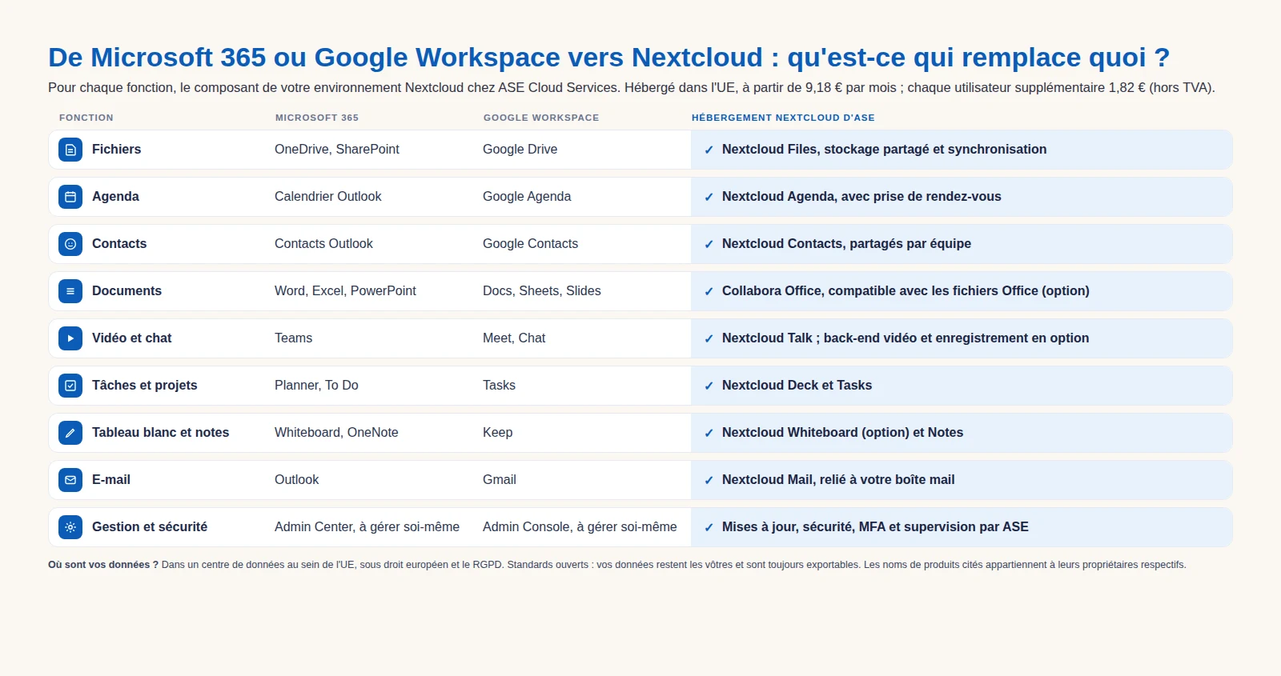1281x676 pixels.
Task: Click 'Meet, Chat' text
Action: point(514,338)
